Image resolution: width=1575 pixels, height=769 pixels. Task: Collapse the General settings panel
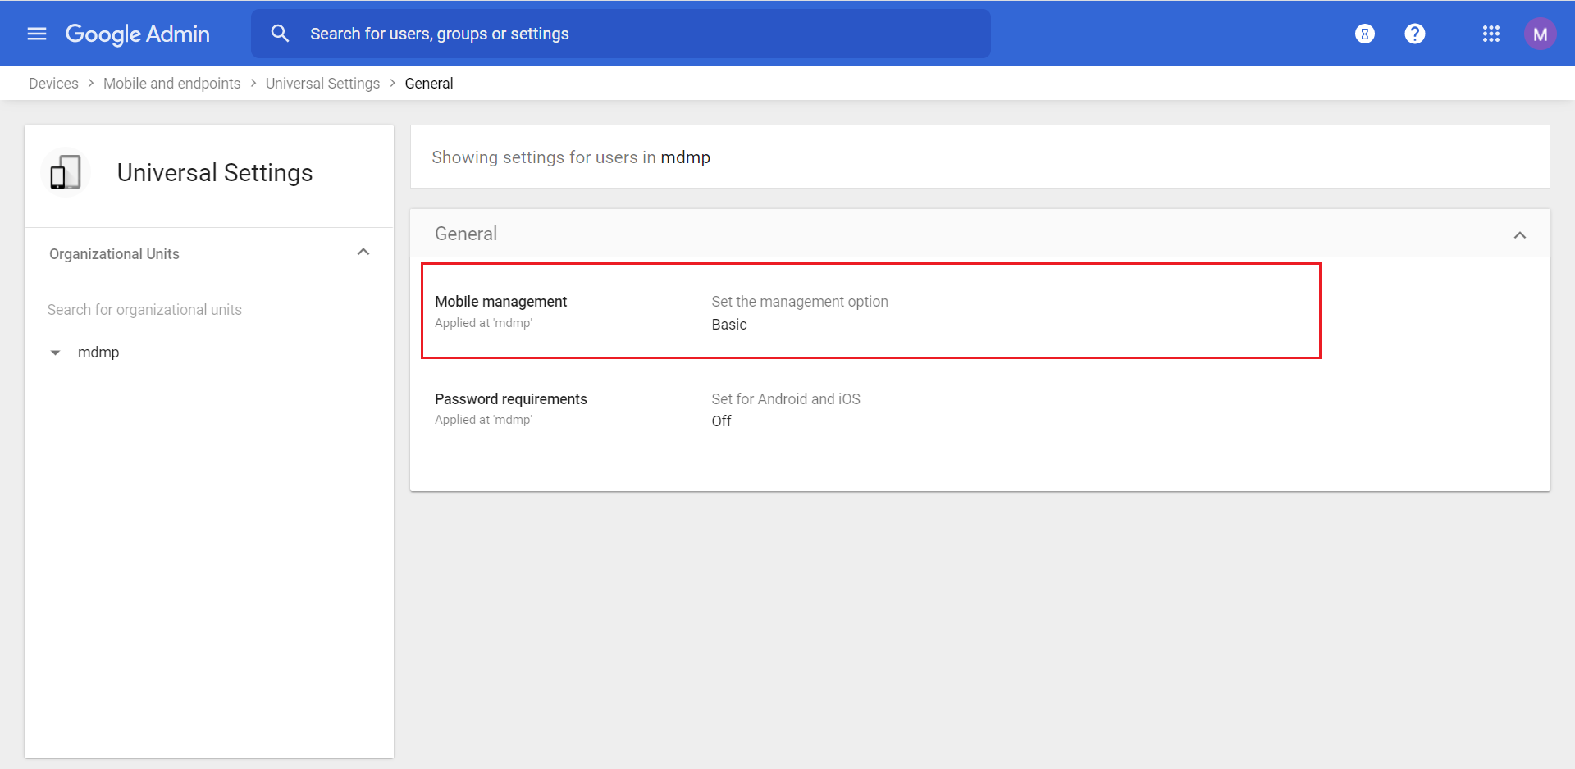click(x=1519, y=235)
